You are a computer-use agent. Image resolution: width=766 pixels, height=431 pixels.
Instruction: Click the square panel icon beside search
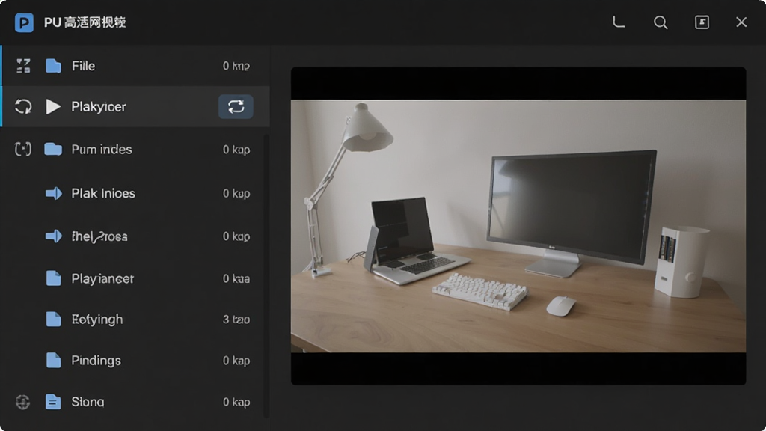pos(702,22)
